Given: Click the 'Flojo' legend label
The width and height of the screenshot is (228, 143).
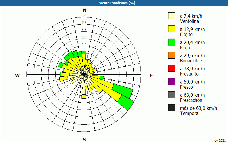Looking at the screenshot, I should coord(185,48).
